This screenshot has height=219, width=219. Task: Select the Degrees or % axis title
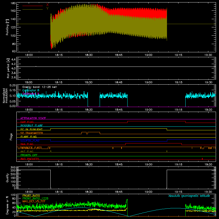(7, 205)
